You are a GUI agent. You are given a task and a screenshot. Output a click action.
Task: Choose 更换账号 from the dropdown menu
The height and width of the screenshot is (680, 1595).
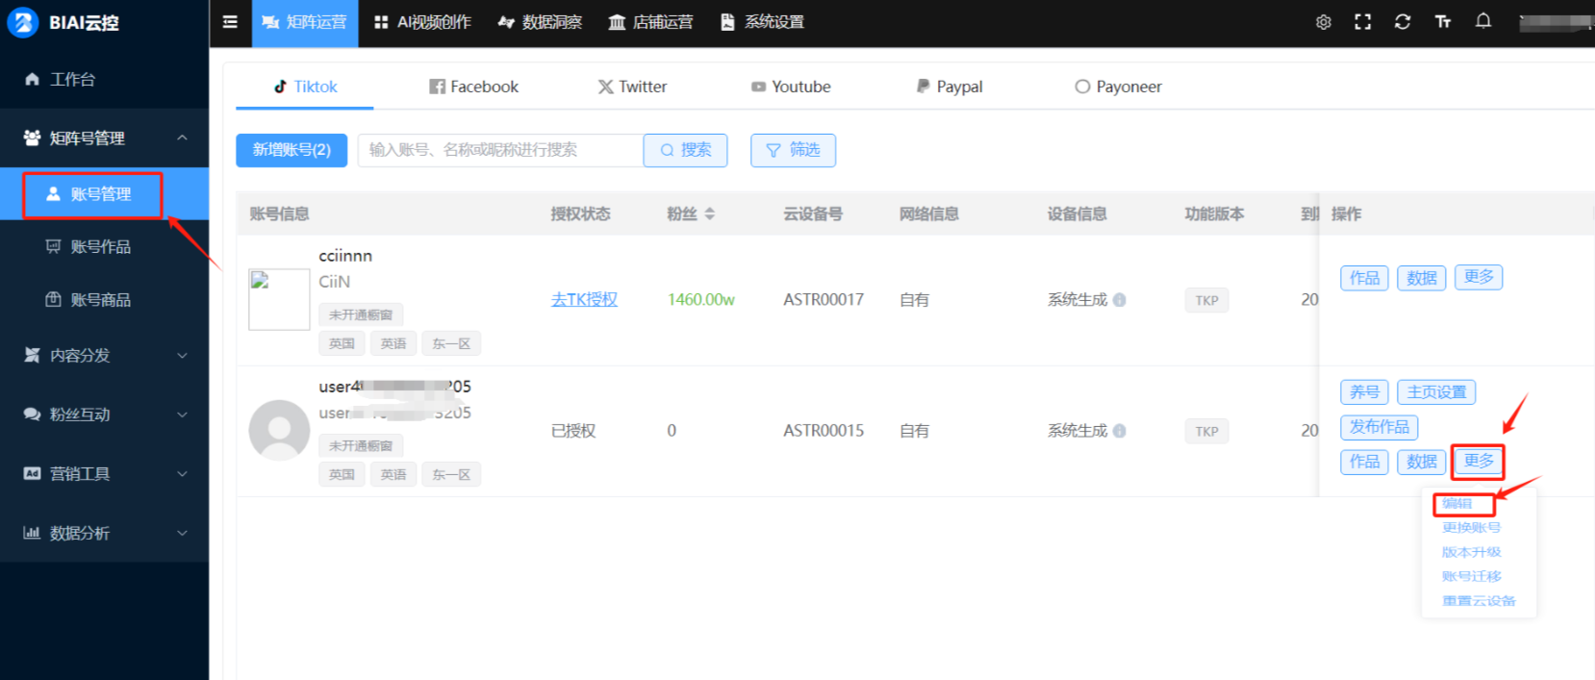pos(1471,527)
